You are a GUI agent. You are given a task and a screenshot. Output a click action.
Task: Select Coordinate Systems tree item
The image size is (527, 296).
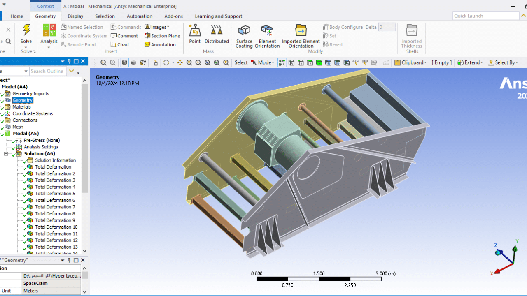coord(33,113)
